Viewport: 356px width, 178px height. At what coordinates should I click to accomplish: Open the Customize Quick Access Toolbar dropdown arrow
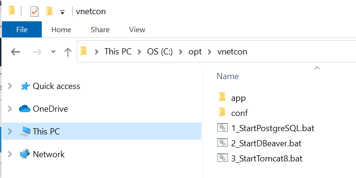point(63,12)
